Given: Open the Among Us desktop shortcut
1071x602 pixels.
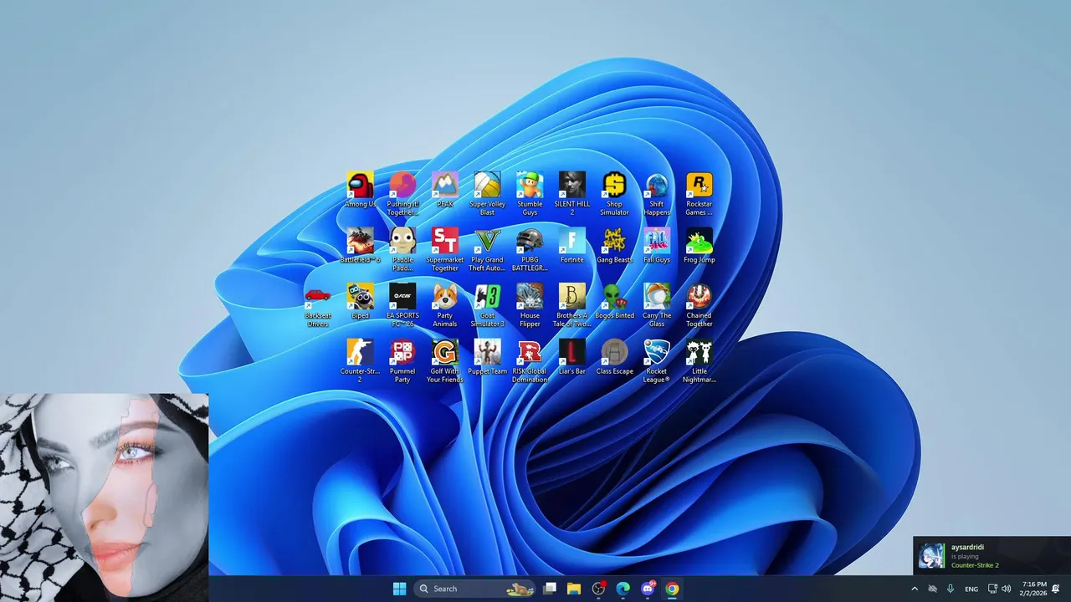Looking at the screenshot, I should 360,191.
